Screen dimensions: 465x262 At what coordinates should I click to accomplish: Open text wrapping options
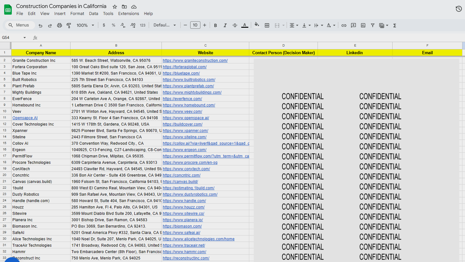pos(319,25)
